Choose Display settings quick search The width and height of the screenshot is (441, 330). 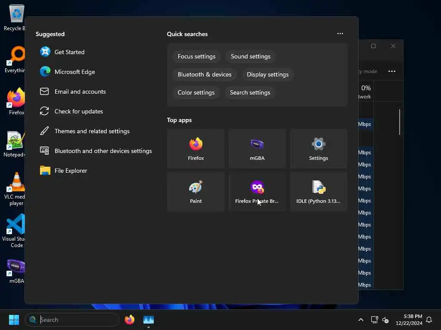pos(267,74)
